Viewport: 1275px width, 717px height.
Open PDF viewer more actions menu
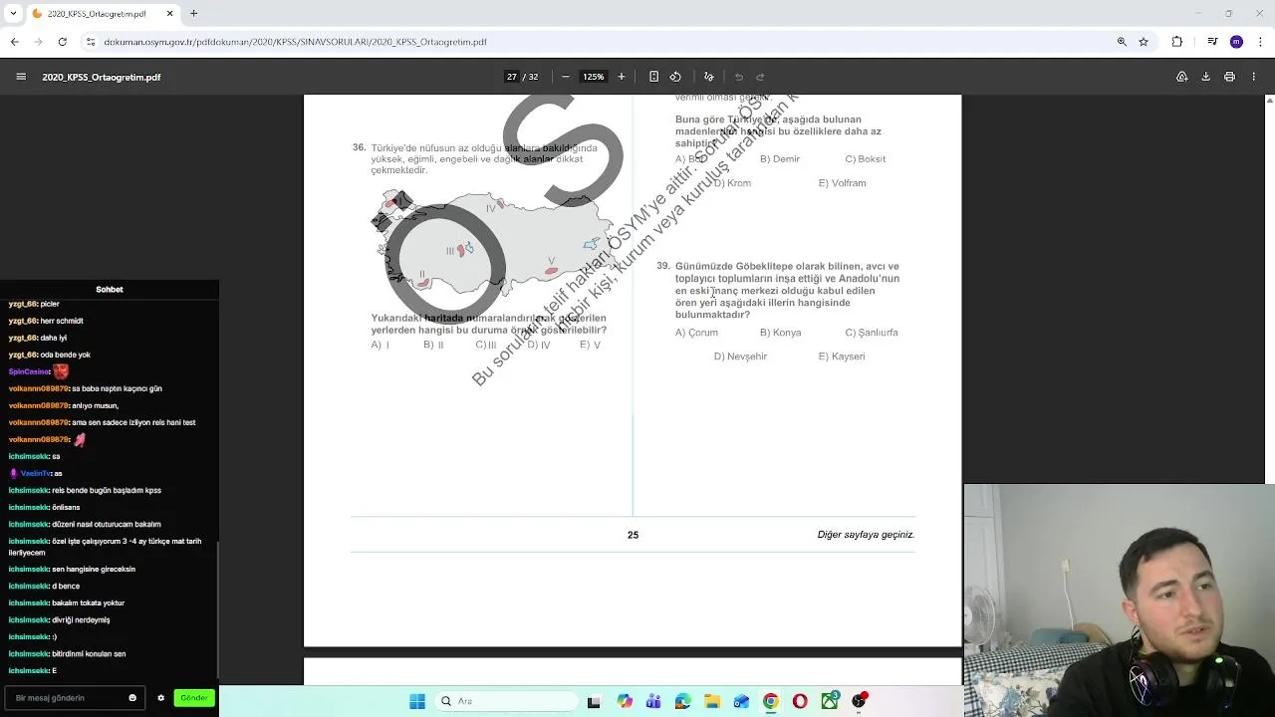(1253, 77)
